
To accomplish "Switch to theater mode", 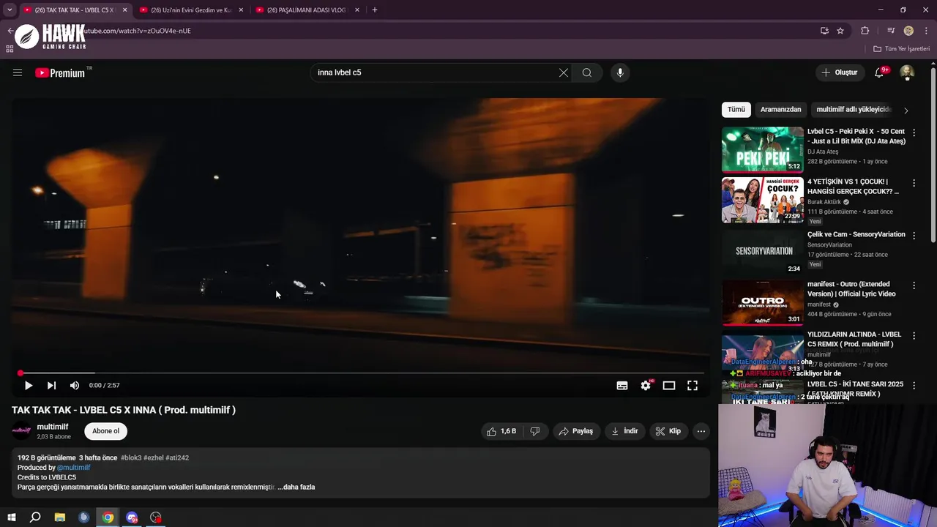I will [669, 385].
